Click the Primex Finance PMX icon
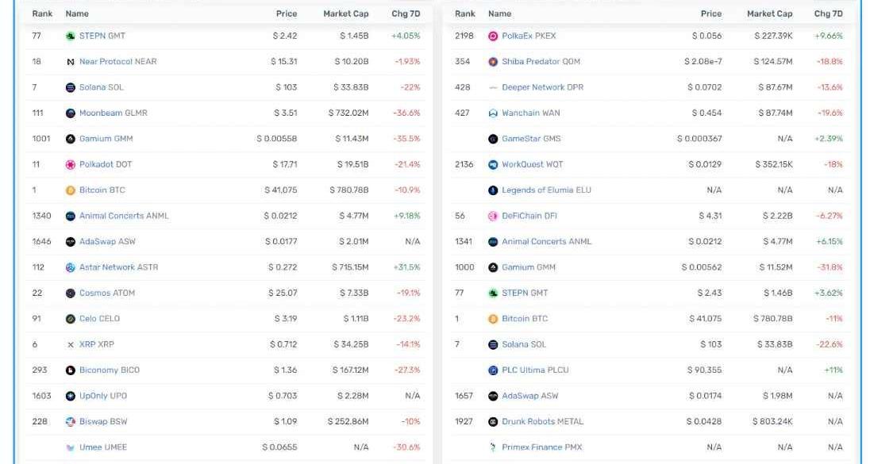870x464 pixels. point(493,447)
